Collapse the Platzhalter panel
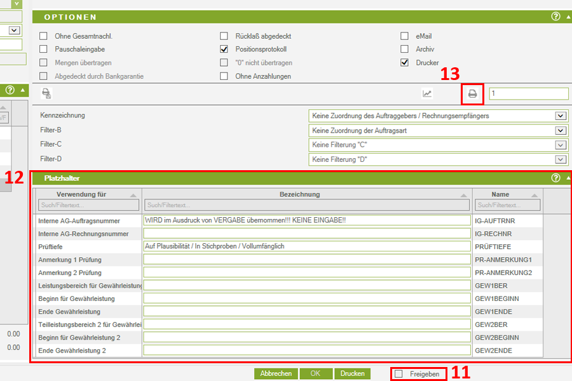This screenshot has height=381, width=572. tap(568, 179)
